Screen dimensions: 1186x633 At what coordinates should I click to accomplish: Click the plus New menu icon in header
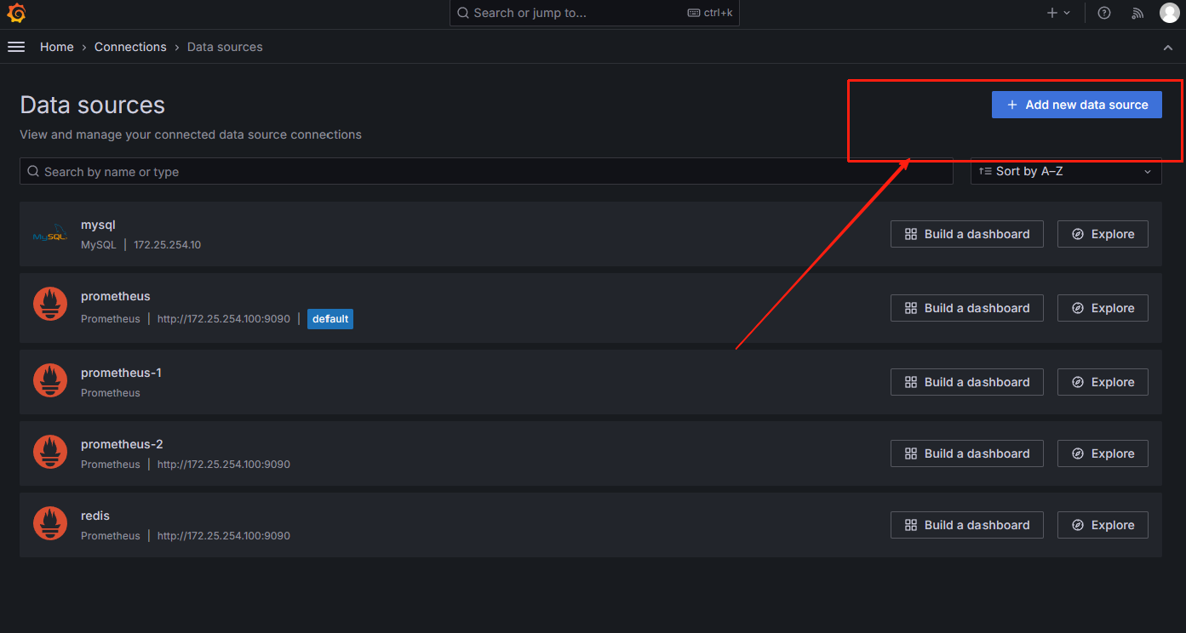[1058, 13]
